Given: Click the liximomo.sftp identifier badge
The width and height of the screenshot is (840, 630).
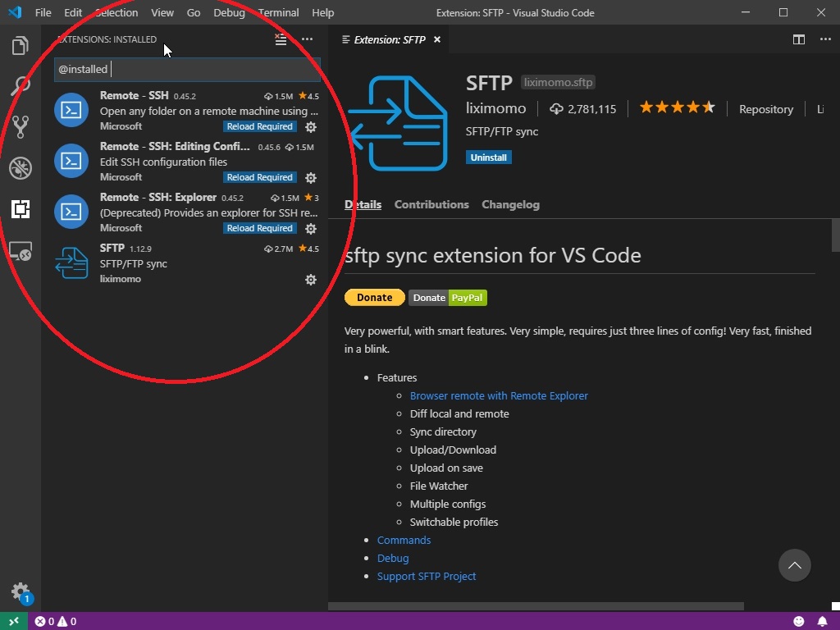Looking at the screenshot, I should tap(558, 83).
